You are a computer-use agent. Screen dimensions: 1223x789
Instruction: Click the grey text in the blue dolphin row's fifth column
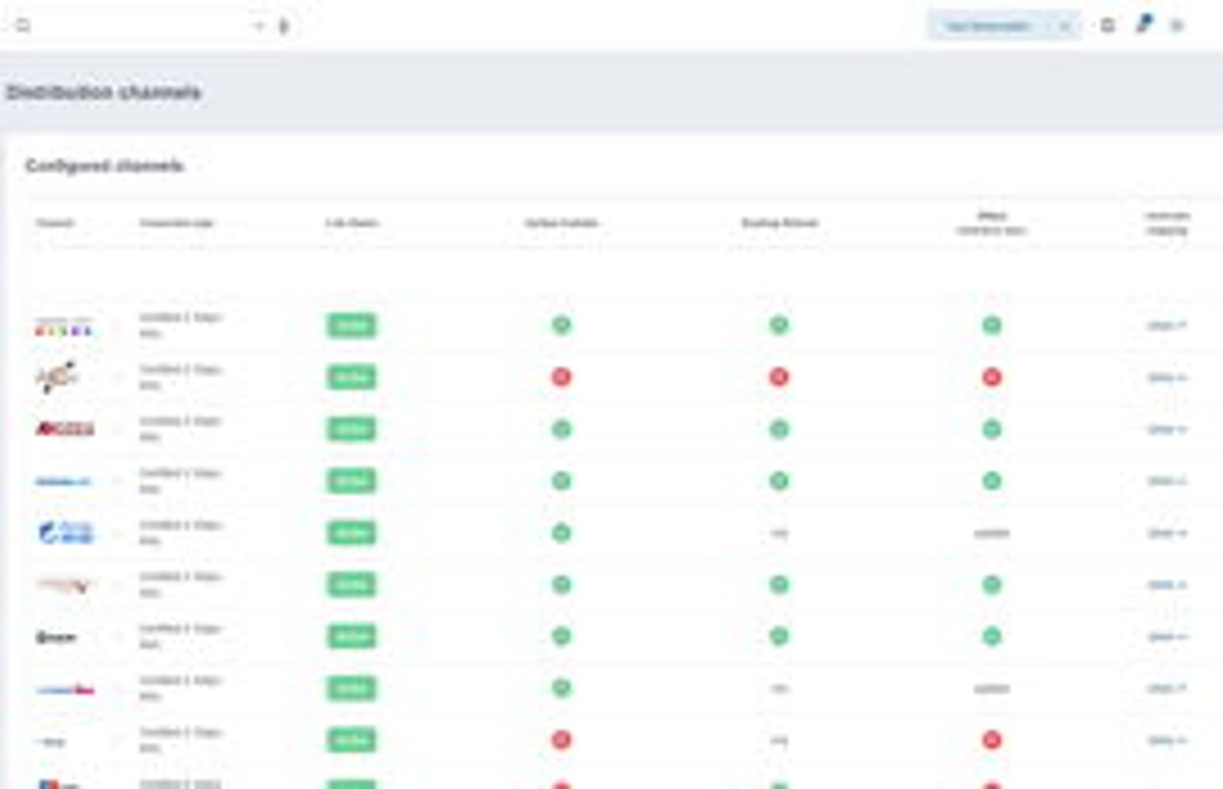click(779, 534)
